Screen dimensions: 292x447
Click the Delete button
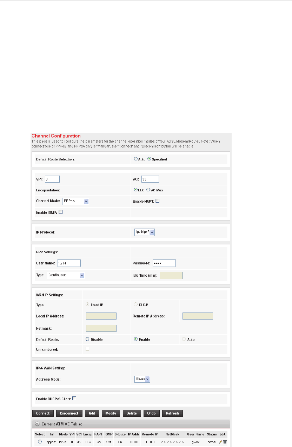click(132, 413)
